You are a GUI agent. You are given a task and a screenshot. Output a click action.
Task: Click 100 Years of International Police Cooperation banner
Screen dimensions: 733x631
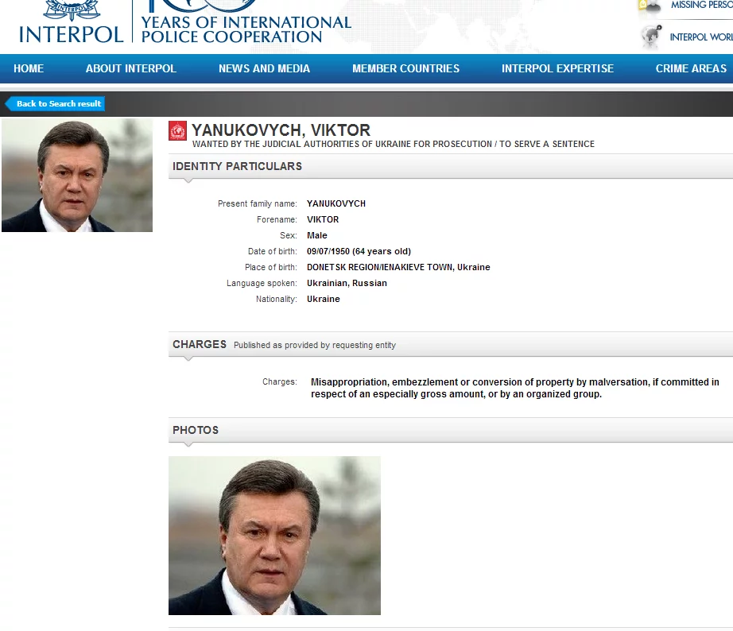pyautogui.click(x=246, y=23)
